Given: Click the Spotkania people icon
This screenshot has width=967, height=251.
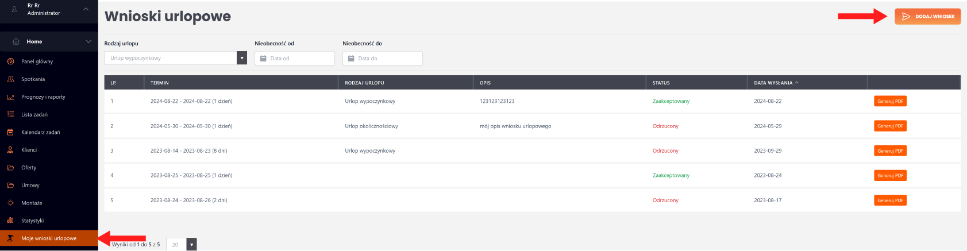Looking at the screenshot, I should tap(10, 79).
